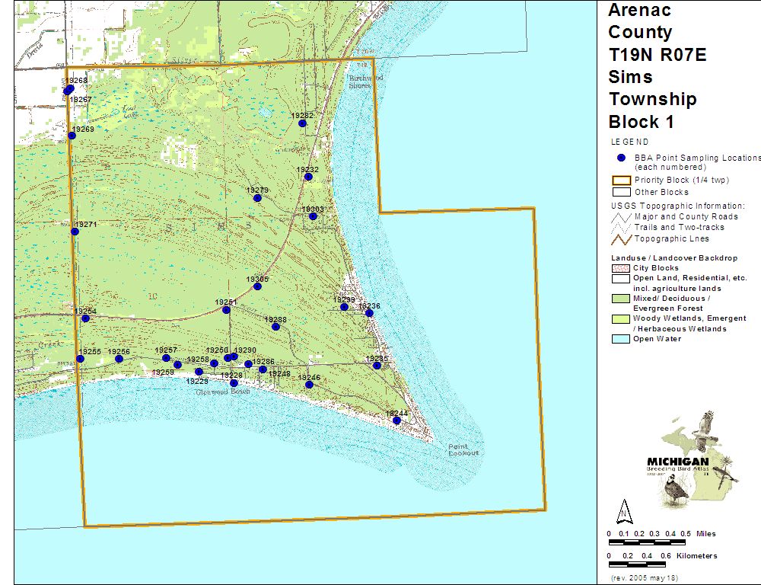Image resolution: width=761 pixels, height=585 pixels.
Task: Select sampling point 19232
Action: (308, 177)
